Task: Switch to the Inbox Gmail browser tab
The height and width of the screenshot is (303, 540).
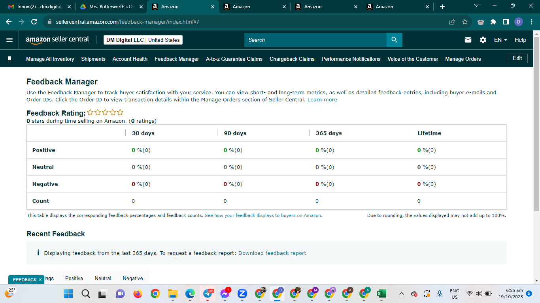Action: pos(40,7)
